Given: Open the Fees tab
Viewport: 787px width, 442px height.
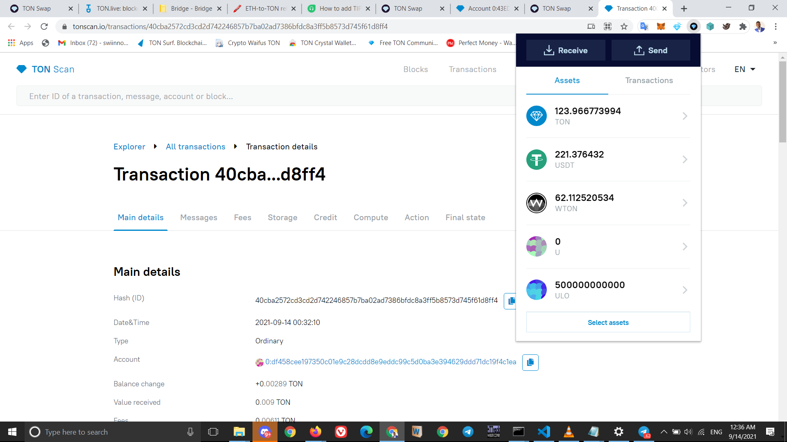Looking at the screenshot, I should 243,217.
